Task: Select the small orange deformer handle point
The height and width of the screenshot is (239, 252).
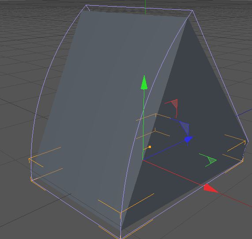Action: (x=150, y=147)
